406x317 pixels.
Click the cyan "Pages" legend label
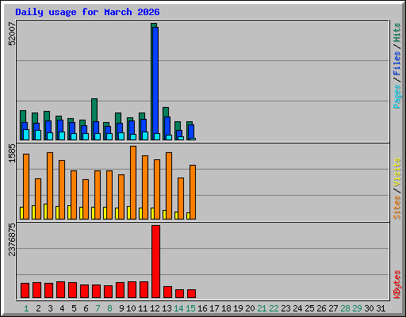[397, 97]
